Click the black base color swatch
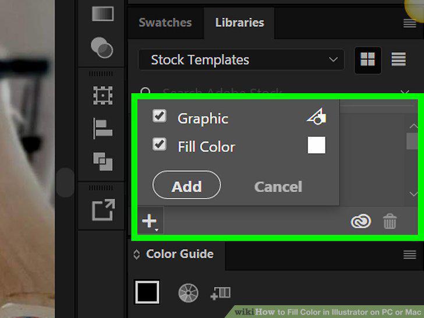This screenshot has width=424, height=318. (147, 292)
